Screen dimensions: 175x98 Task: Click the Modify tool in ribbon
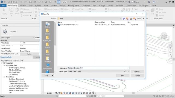(4, 11)
